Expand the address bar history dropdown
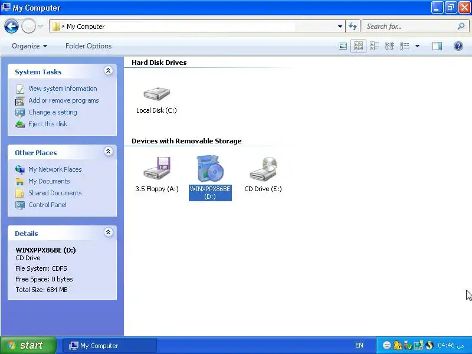Image resolution: width=472 pixels, height=354 pixels. (340, 27)
